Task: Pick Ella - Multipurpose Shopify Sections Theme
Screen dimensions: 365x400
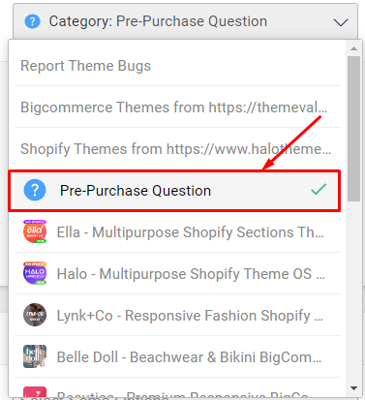Action: pyautogui.click(x=177, y=232)
